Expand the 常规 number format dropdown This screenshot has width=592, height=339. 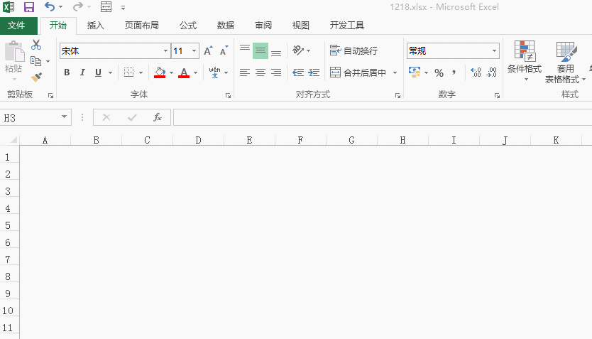pyautogui.click(x=495, y=51)
